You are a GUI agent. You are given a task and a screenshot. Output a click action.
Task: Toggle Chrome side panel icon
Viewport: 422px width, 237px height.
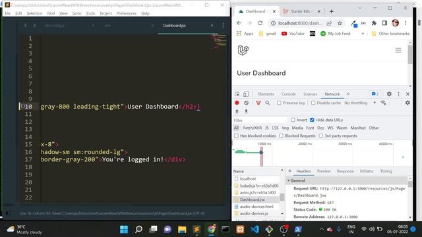(384, 24)
